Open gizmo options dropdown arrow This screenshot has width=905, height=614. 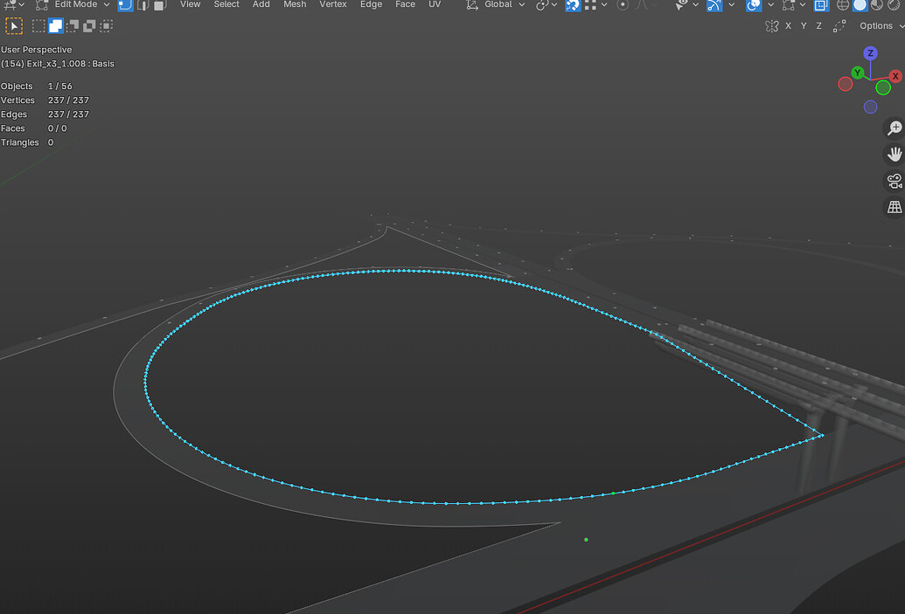point(731,5)
